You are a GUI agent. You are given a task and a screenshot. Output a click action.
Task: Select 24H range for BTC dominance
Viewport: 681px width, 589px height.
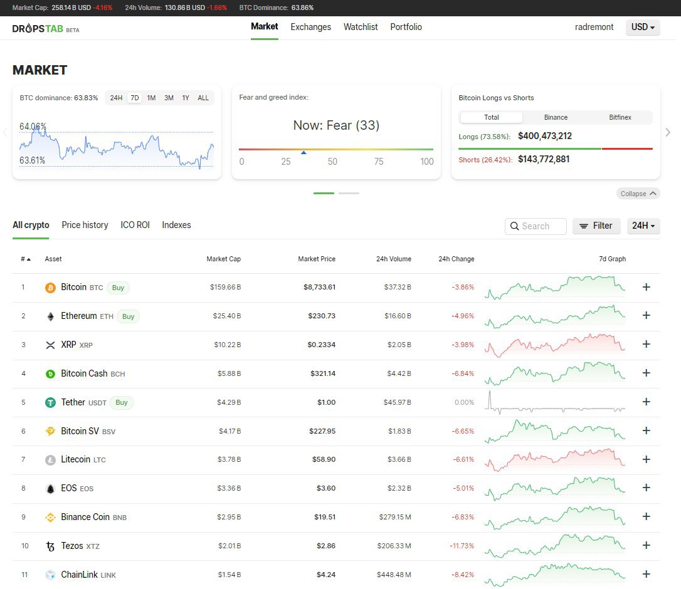116,98
